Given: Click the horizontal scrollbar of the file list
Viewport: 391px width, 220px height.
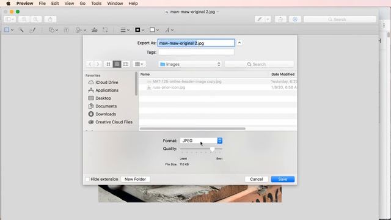Looking at the screenshot, I should click(x=192, y=129).
